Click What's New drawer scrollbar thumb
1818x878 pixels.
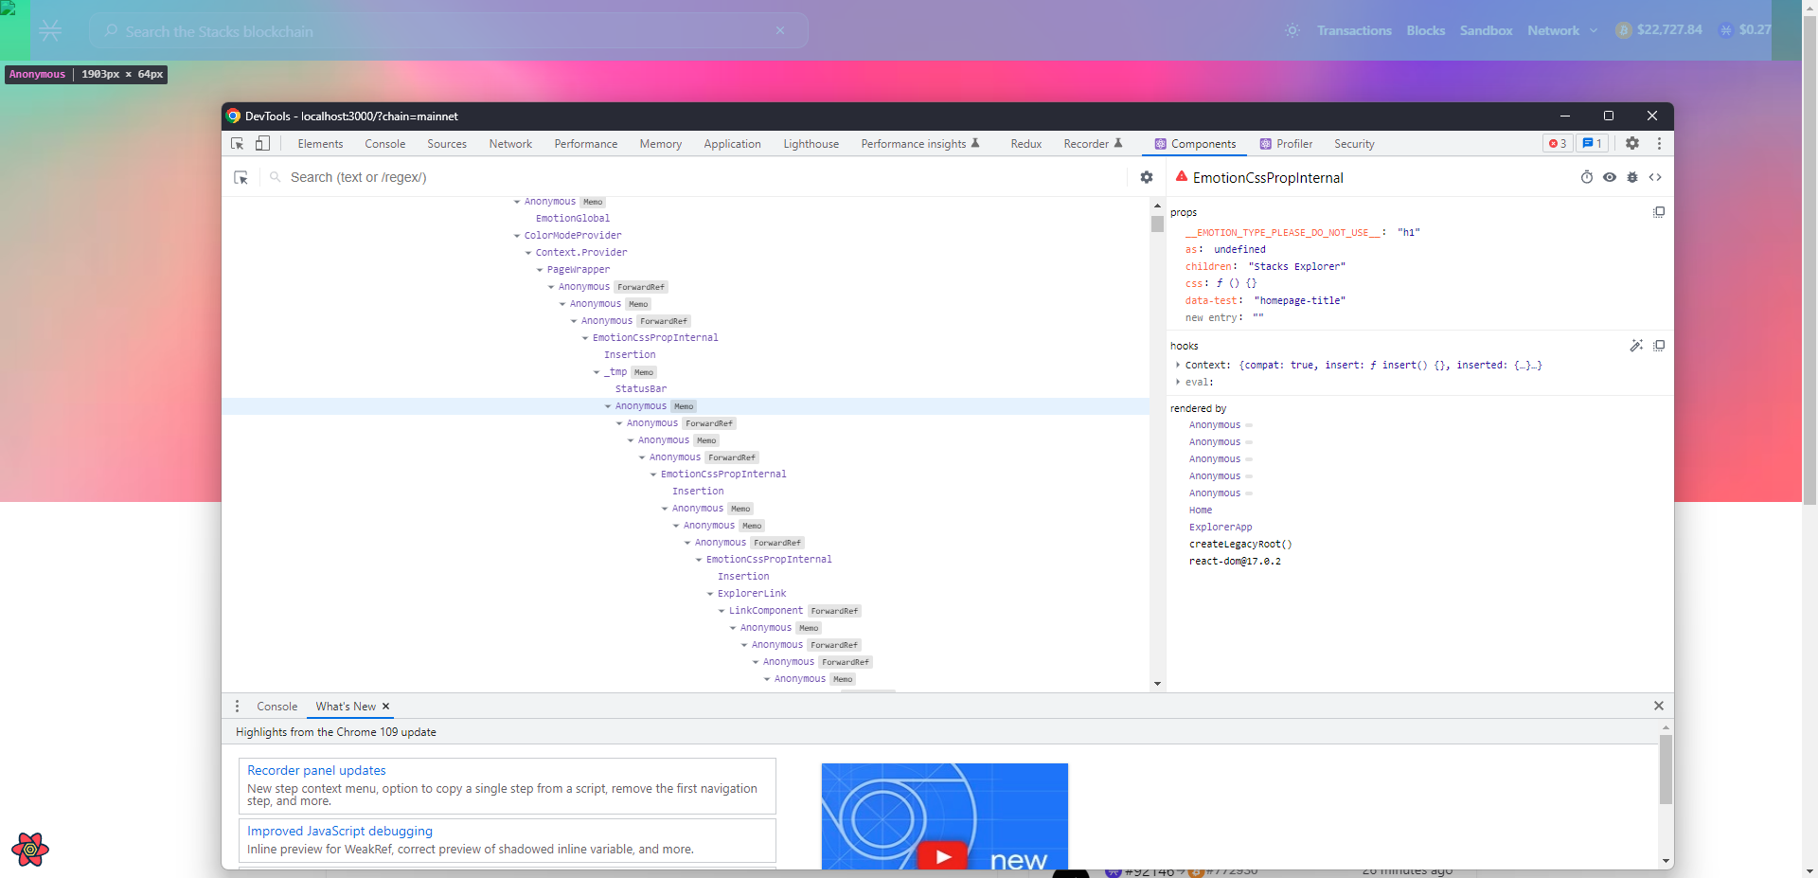click(x=1666, y=769)
